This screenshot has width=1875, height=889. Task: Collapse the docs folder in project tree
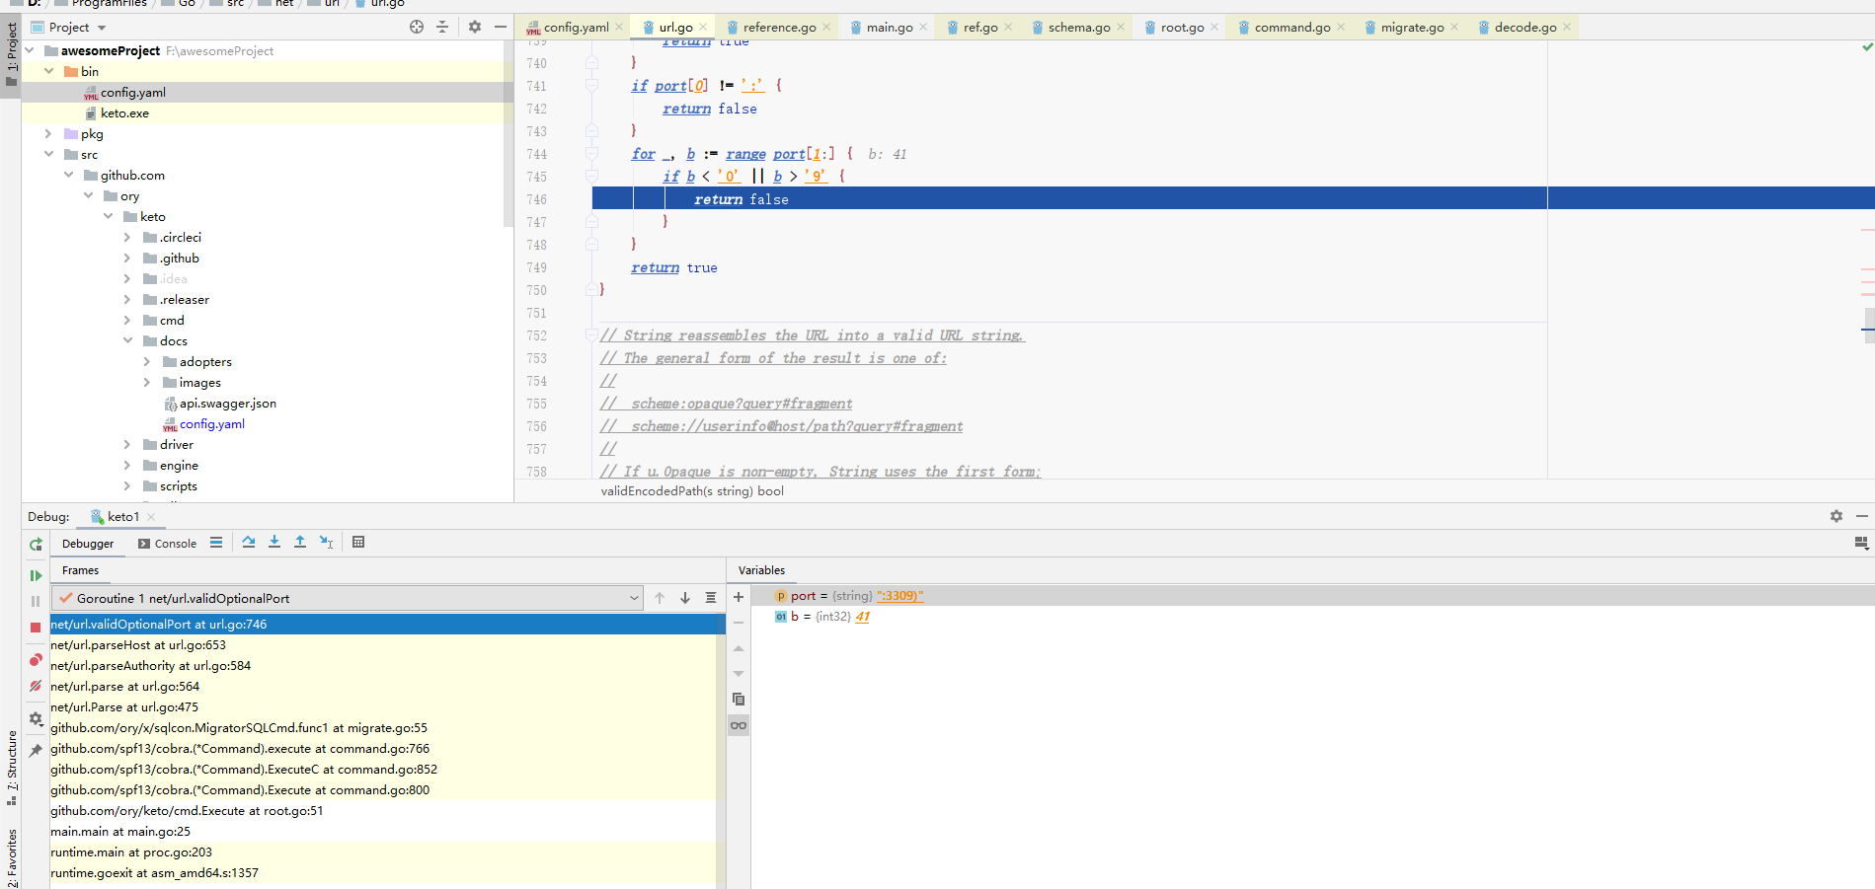(x=127, y=340)
